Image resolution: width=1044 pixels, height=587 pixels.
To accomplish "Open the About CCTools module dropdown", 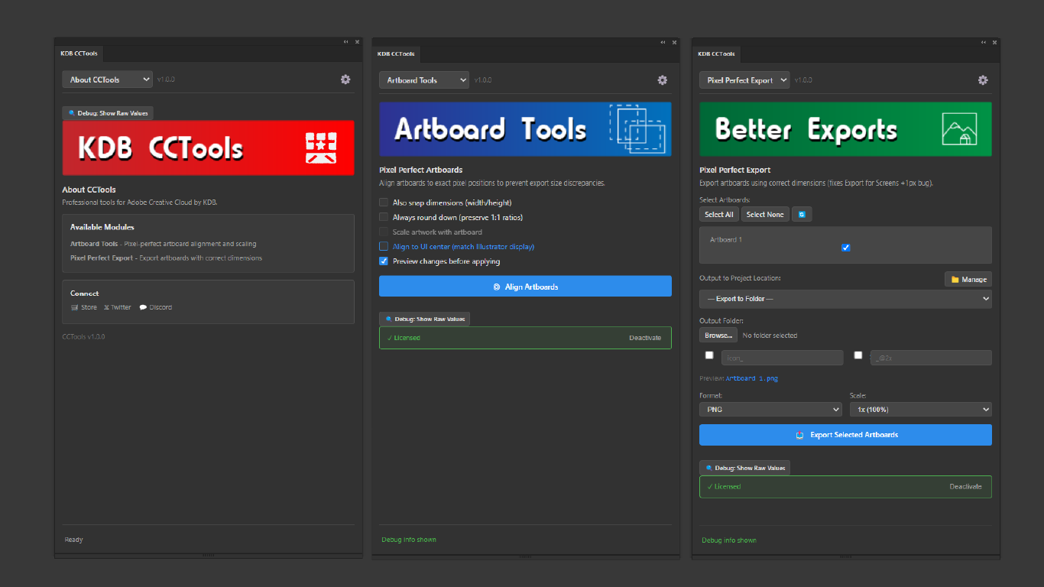I will coord(107,79).
